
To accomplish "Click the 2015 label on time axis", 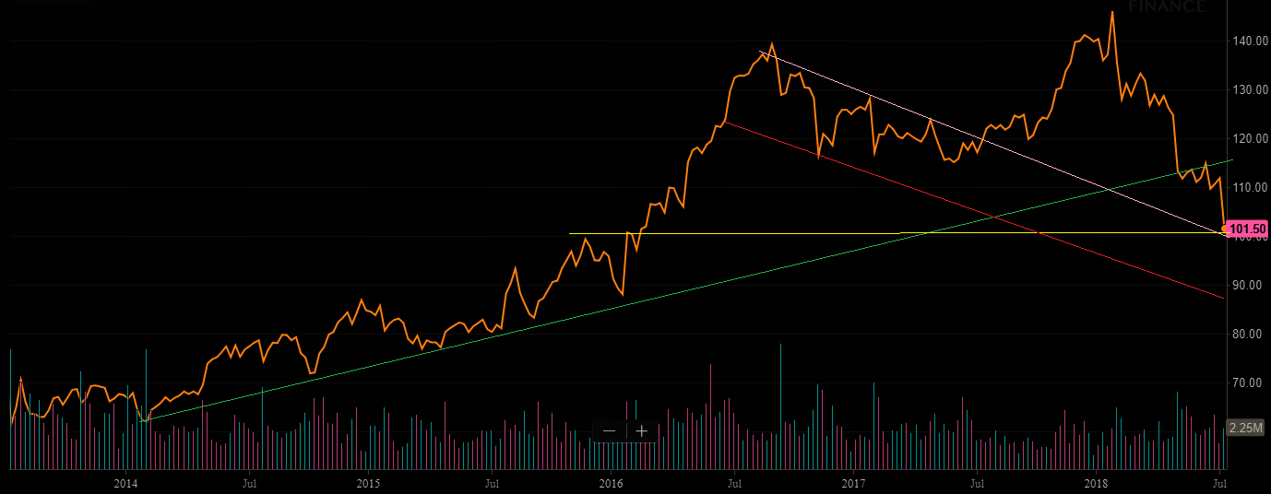I will (x=368, y=482).
